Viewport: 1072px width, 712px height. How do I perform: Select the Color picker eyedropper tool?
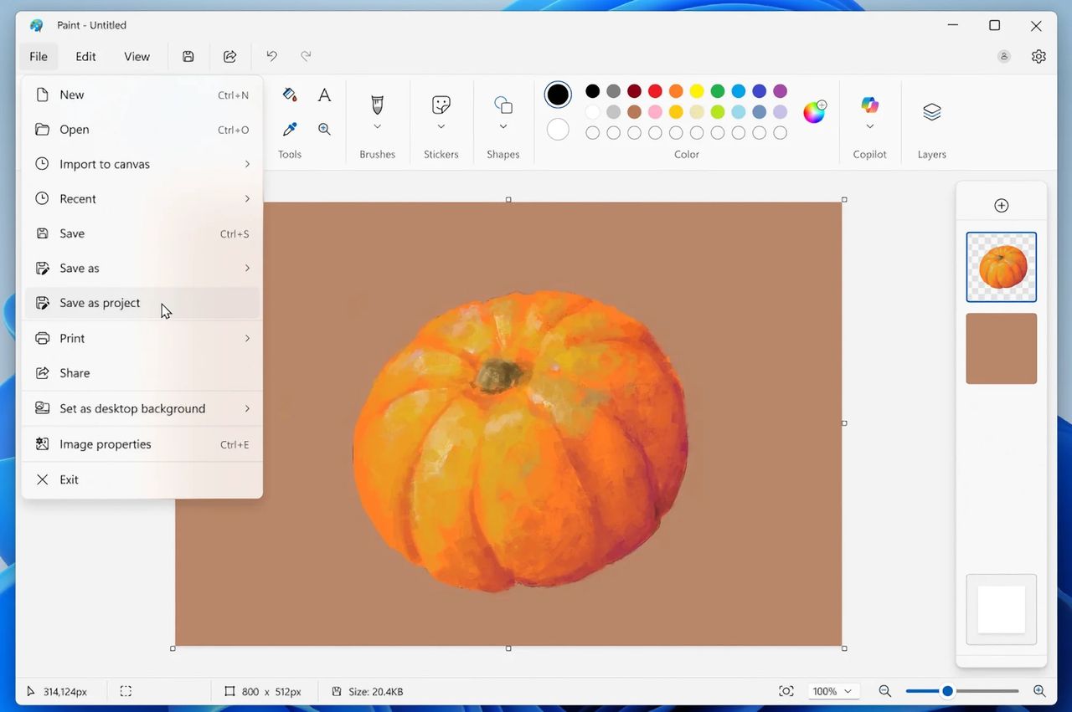tap(289, 129)
